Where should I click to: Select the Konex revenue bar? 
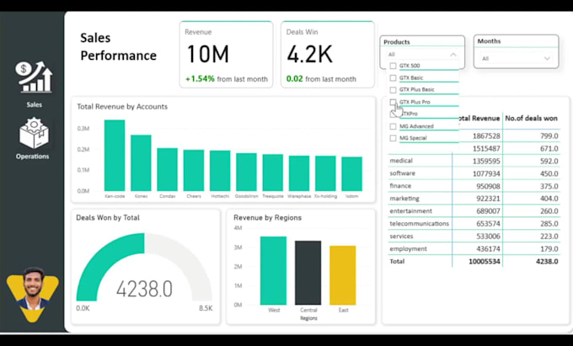coord(141,162)
